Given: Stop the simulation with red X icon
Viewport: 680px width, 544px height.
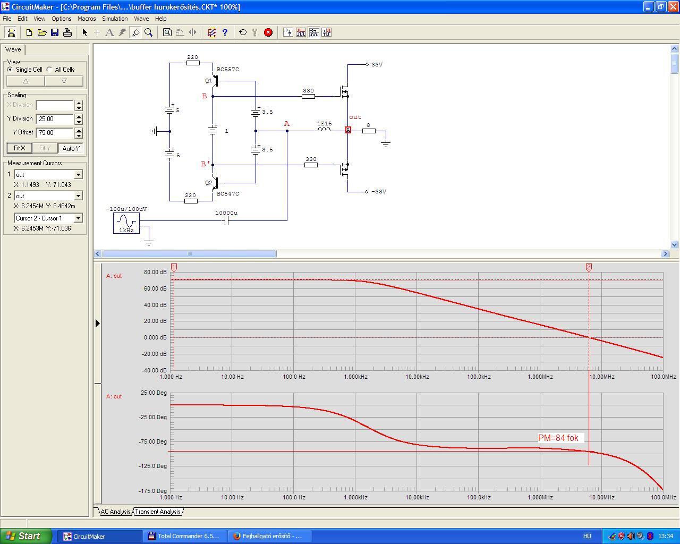Looking at the screenshot, I should coord(268,32).
